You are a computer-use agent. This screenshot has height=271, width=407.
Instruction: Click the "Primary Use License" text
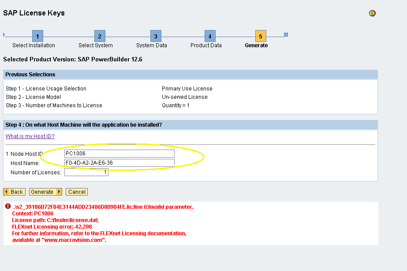pos(187,89)
